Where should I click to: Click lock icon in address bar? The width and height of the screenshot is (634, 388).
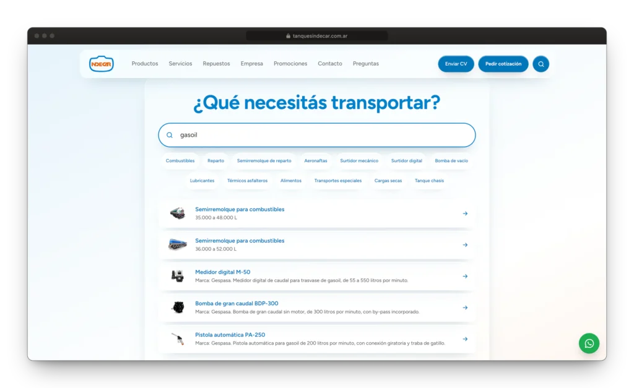click(289, 36)
